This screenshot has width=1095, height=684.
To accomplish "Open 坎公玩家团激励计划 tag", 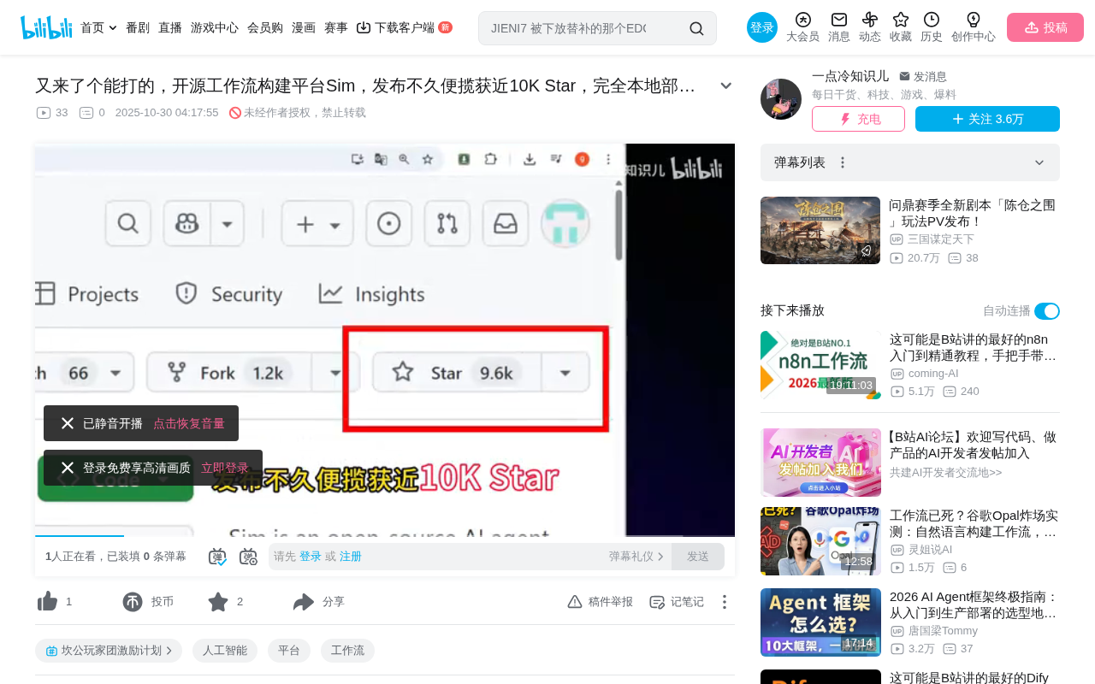I will [x=109, y=651].
